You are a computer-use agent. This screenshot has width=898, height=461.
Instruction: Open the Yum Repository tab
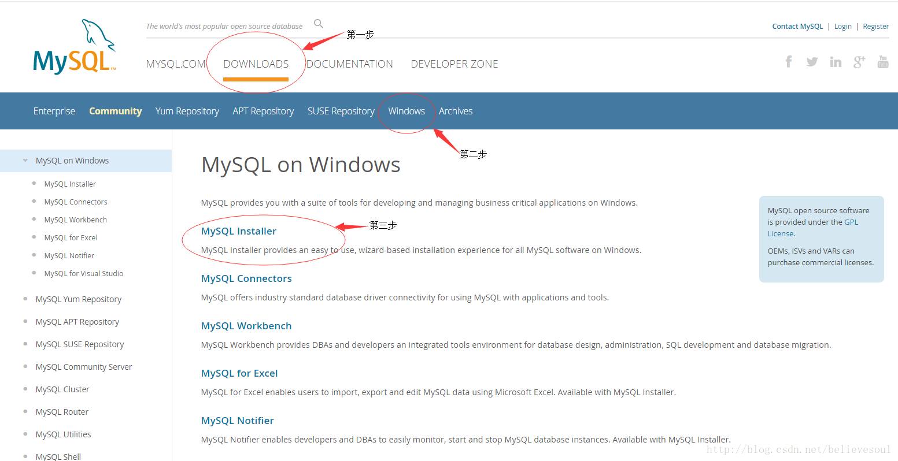click(187, 111)
